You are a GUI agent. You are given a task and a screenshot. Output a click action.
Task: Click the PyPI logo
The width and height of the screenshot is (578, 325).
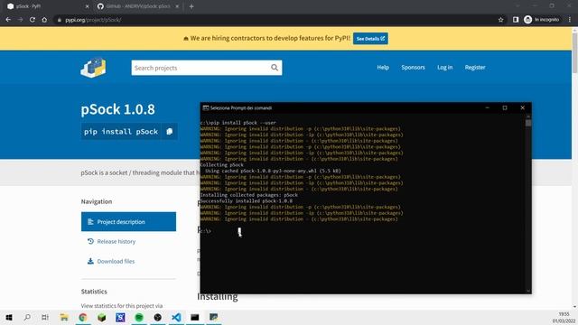coord(93,68)
